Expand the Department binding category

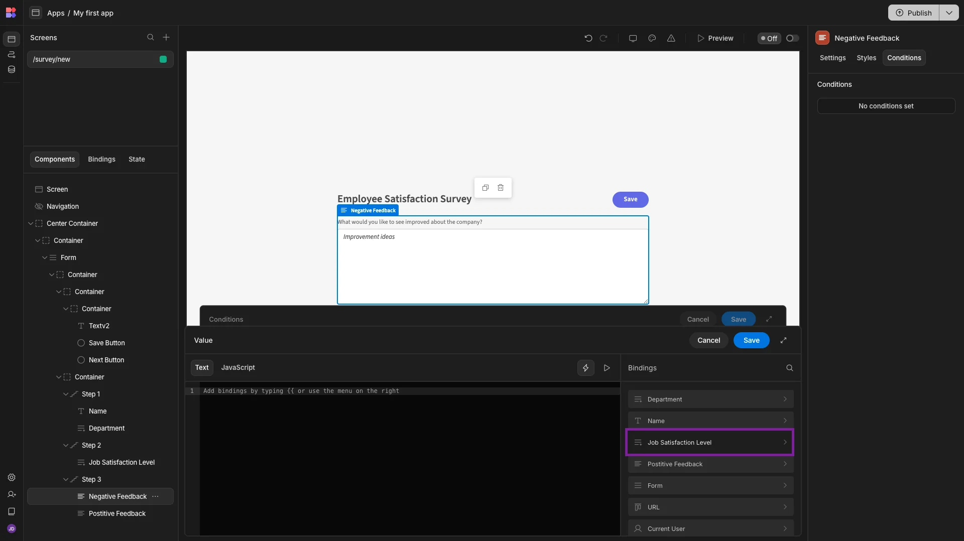tap(710, 399)
